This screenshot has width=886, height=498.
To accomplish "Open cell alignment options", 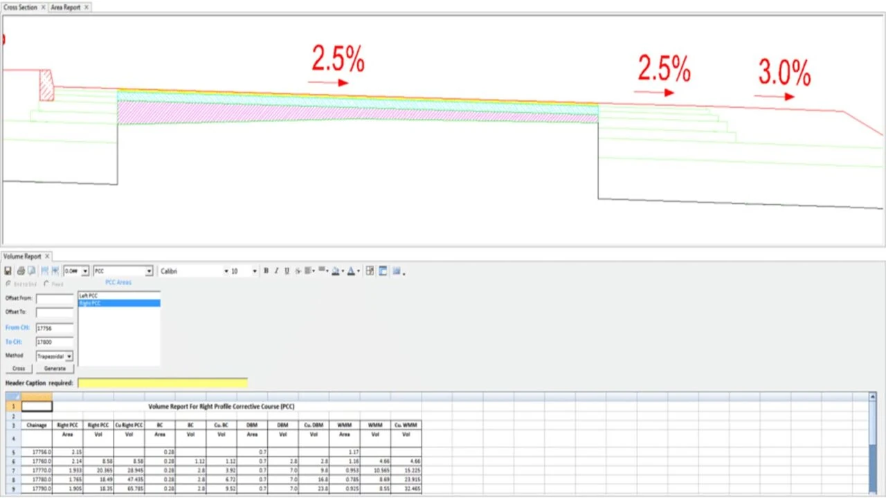I will click(x=309, y=271).
